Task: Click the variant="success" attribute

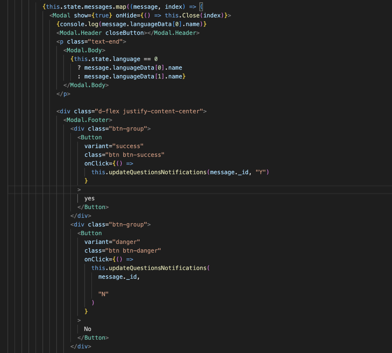Action: coord(114,146)
